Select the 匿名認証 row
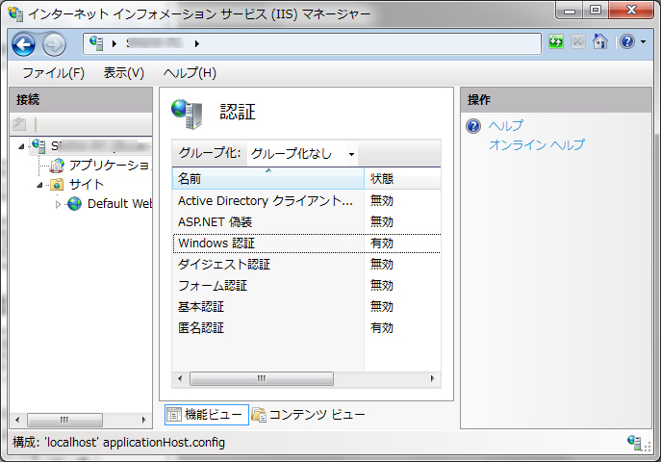 [307, 327]
